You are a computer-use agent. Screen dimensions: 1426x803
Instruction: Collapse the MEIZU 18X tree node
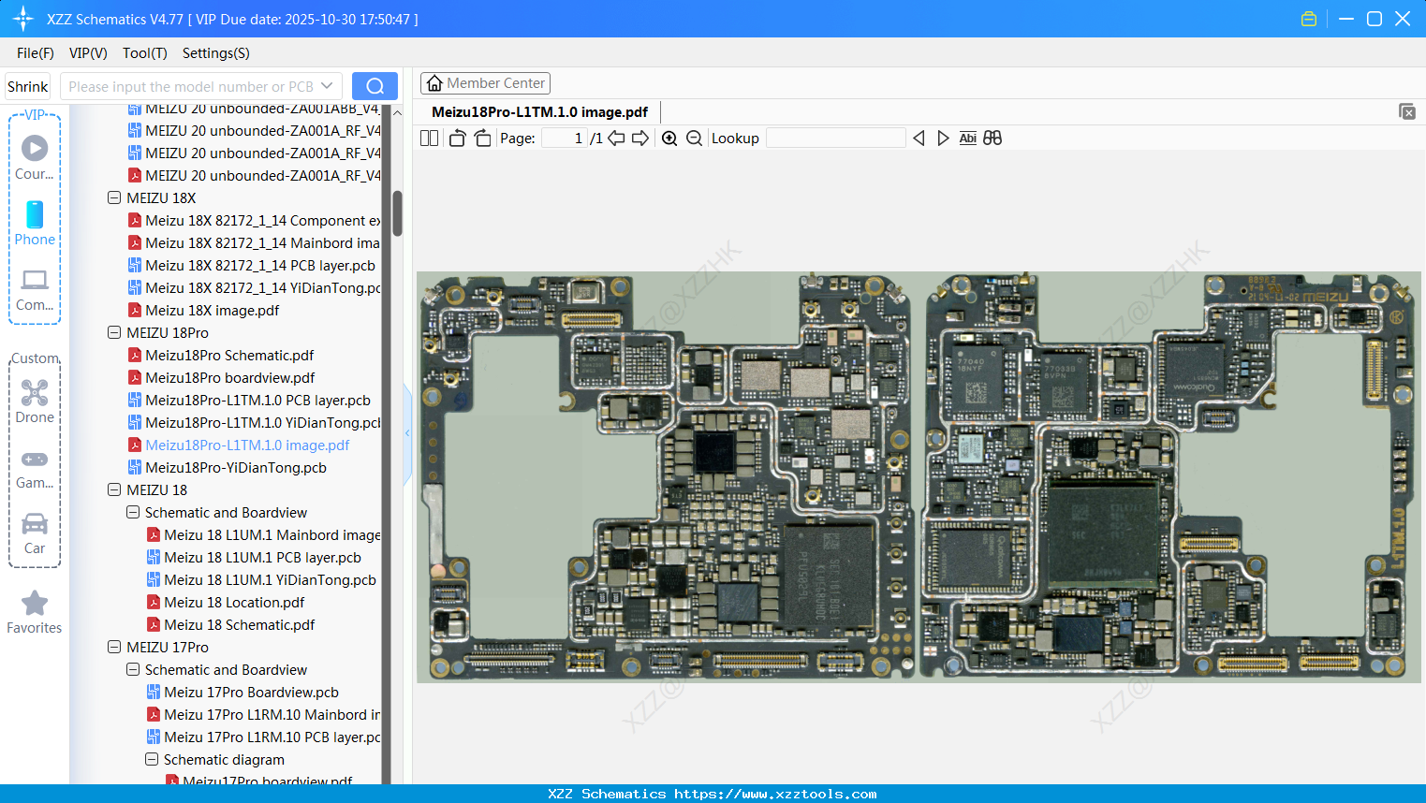click(114, 198)
